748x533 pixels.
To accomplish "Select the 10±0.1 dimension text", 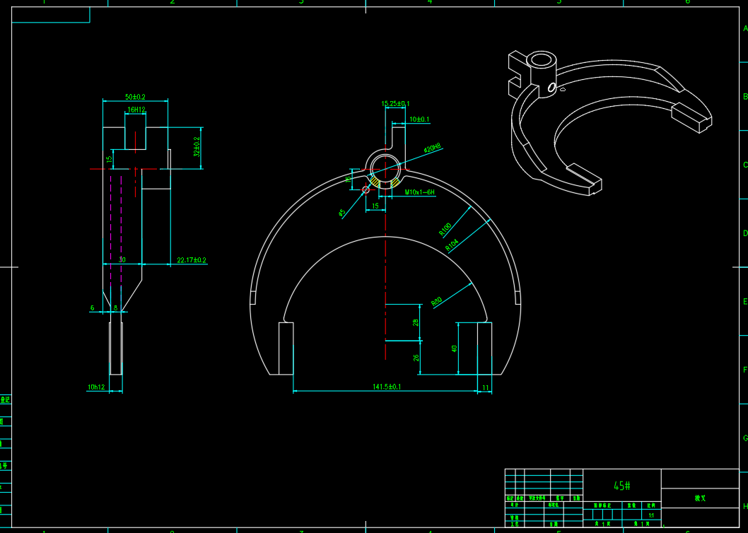I will pos(419,119).
